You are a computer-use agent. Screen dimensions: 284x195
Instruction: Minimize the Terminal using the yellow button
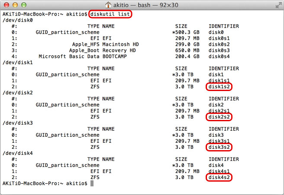coord(16,6)
